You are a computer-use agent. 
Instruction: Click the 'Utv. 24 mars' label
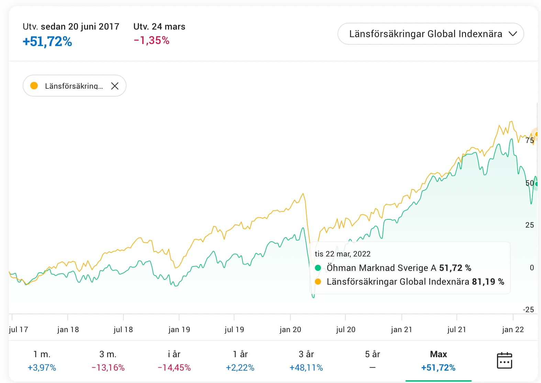pos(159,26)
